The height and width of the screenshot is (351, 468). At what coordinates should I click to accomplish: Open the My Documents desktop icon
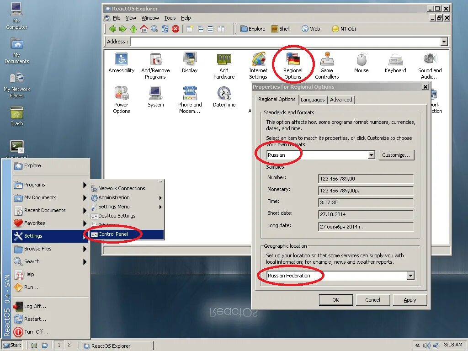click(x=17, y=51)
